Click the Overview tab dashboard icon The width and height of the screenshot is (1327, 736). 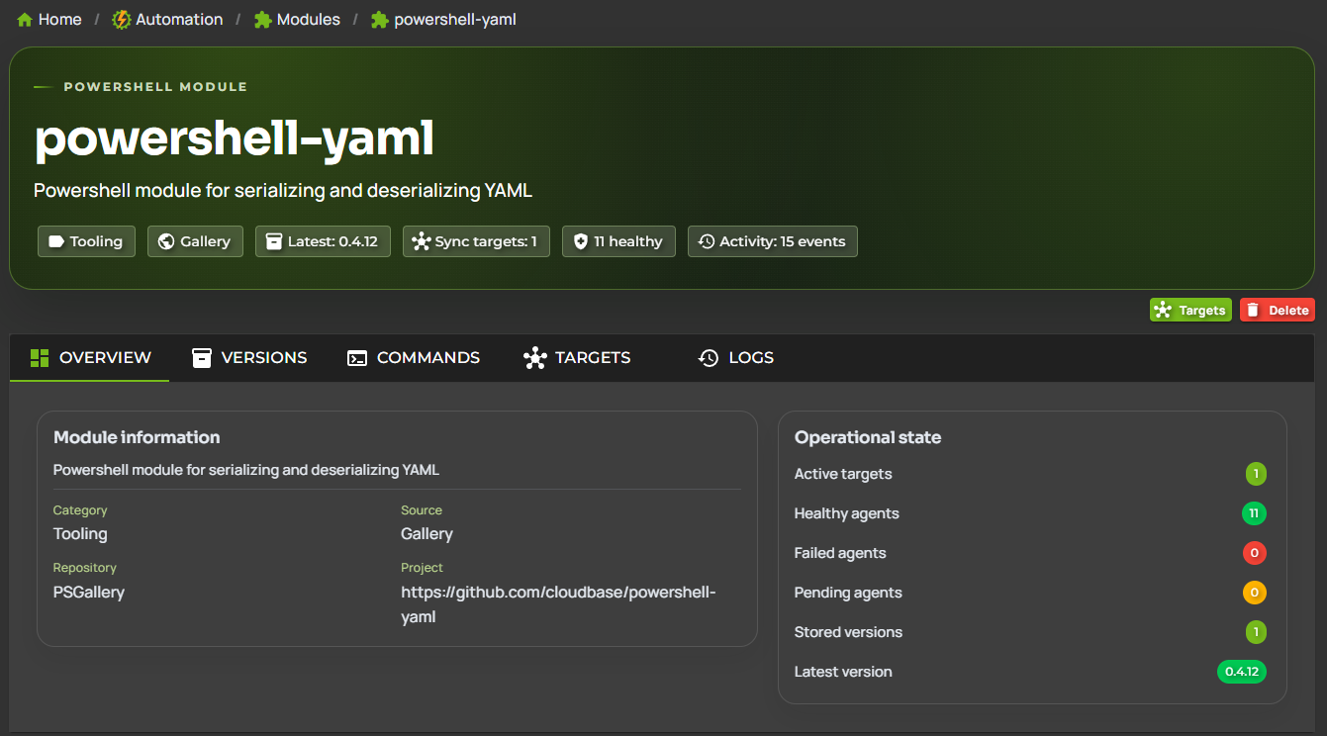pyautogui.click(x=40, y=357)
